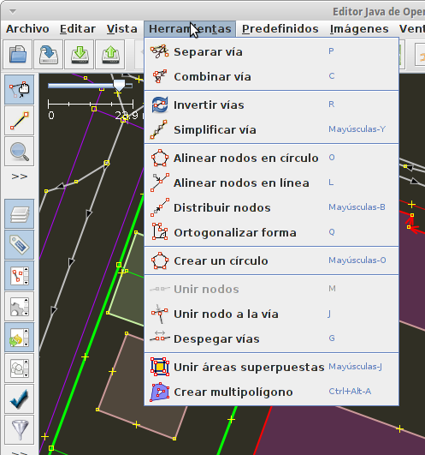
Task: Choose Despegar vías
Action: coord(272,339)
